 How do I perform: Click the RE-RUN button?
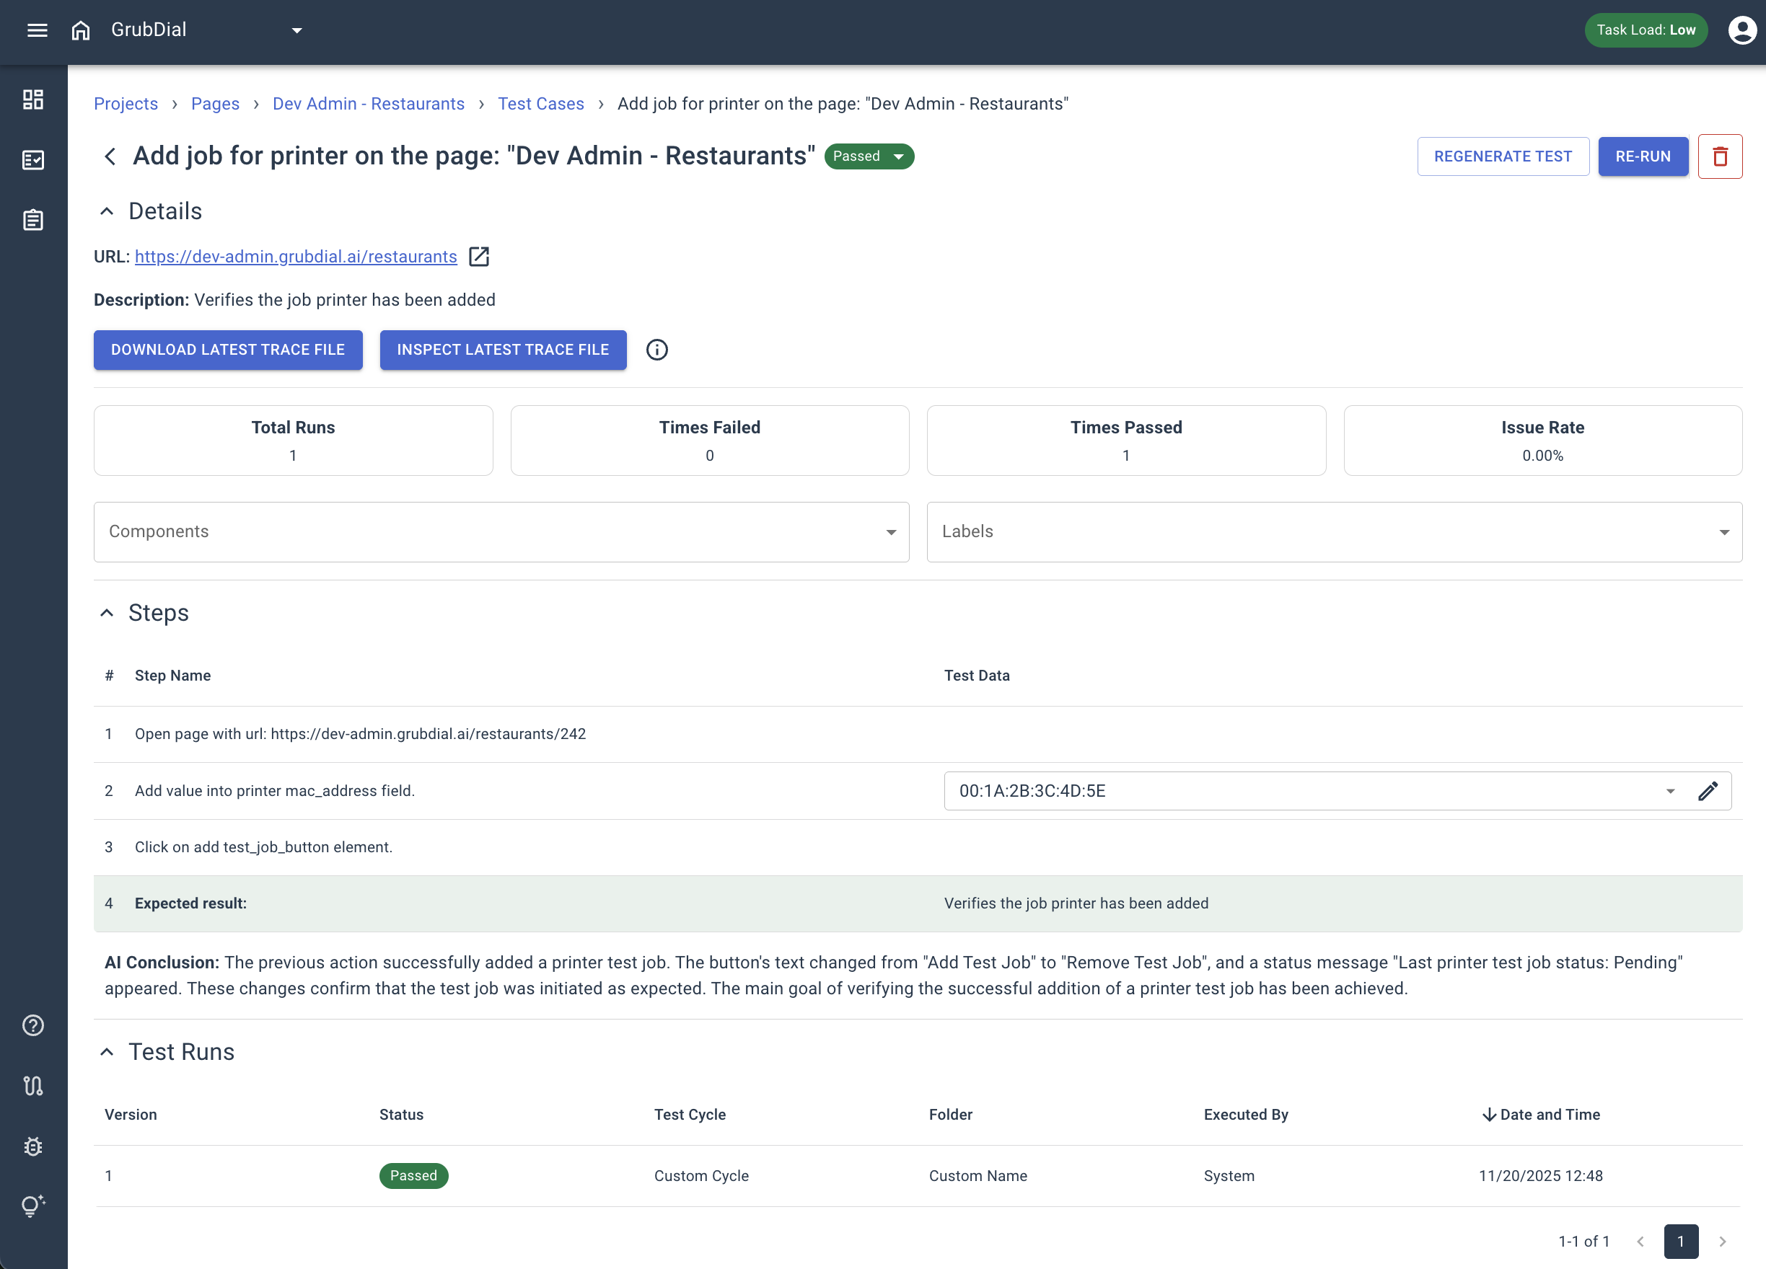click(1642, 156)
